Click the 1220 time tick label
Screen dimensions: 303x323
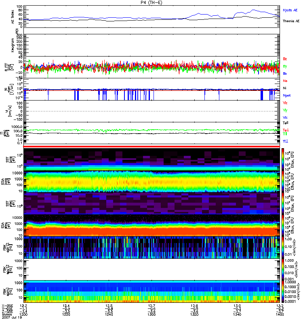[66, 315]
